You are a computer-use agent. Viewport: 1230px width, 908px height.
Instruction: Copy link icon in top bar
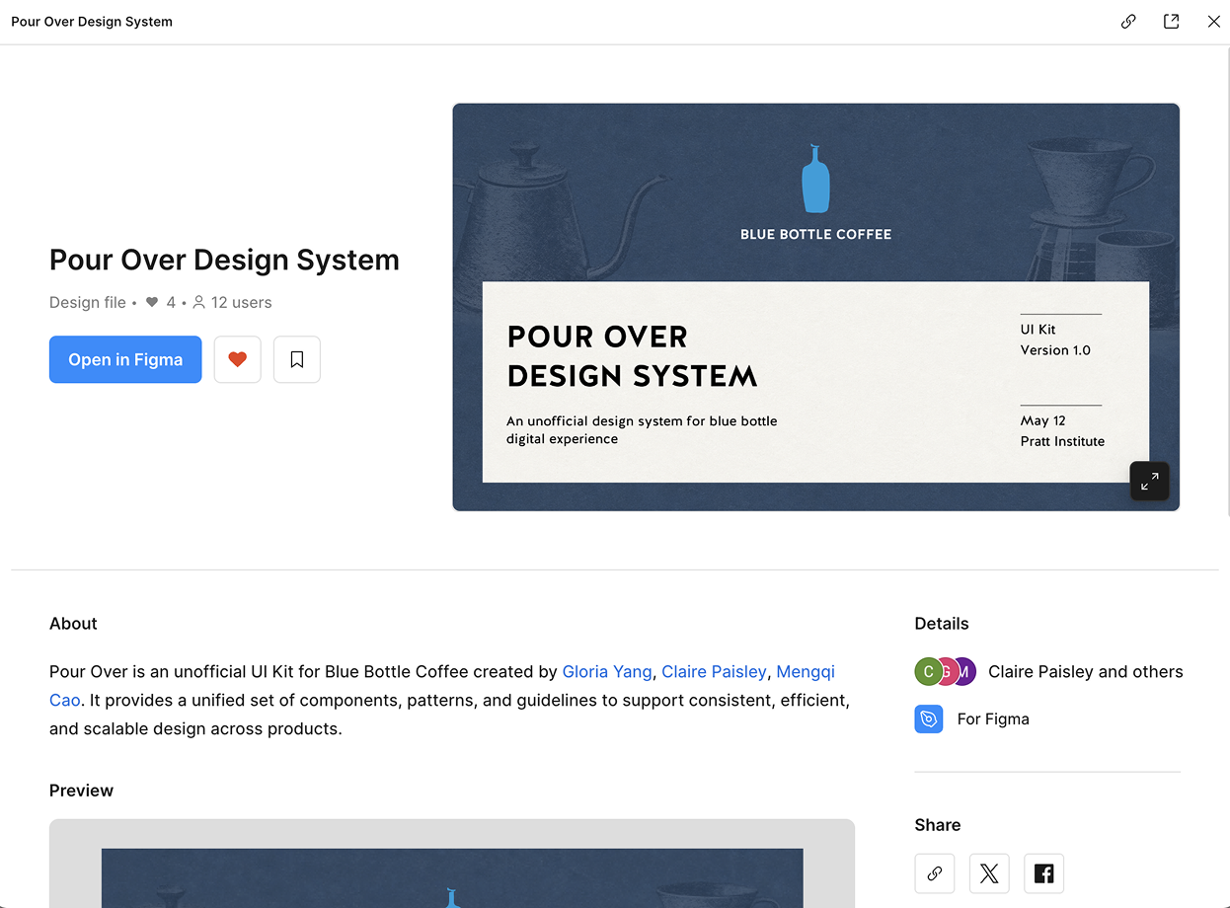tap(1128, 22)
